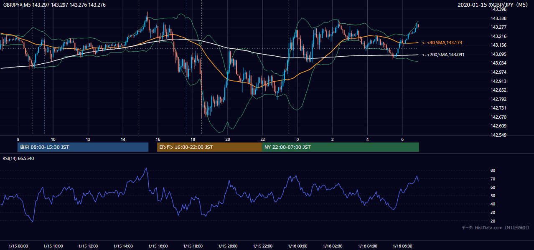This screenshot has width=534, height=250.
Task: Select the 200 SMA label 143.091
Action: 443,55
